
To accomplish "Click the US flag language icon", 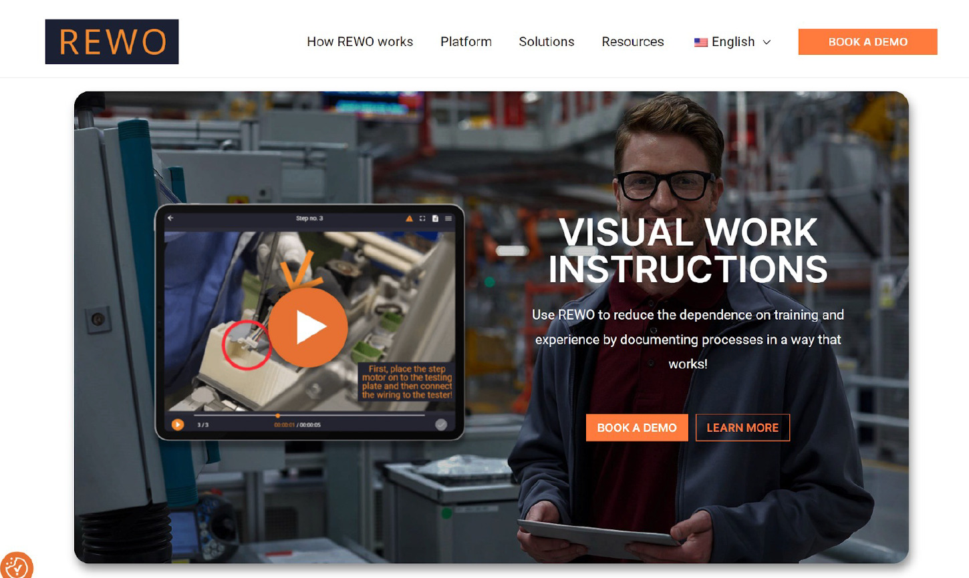I will tap(700, 42).
